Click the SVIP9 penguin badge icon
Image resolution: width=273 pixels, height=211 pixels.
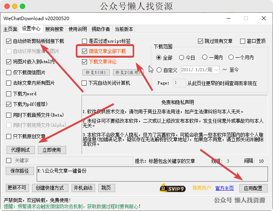point(172,188)
